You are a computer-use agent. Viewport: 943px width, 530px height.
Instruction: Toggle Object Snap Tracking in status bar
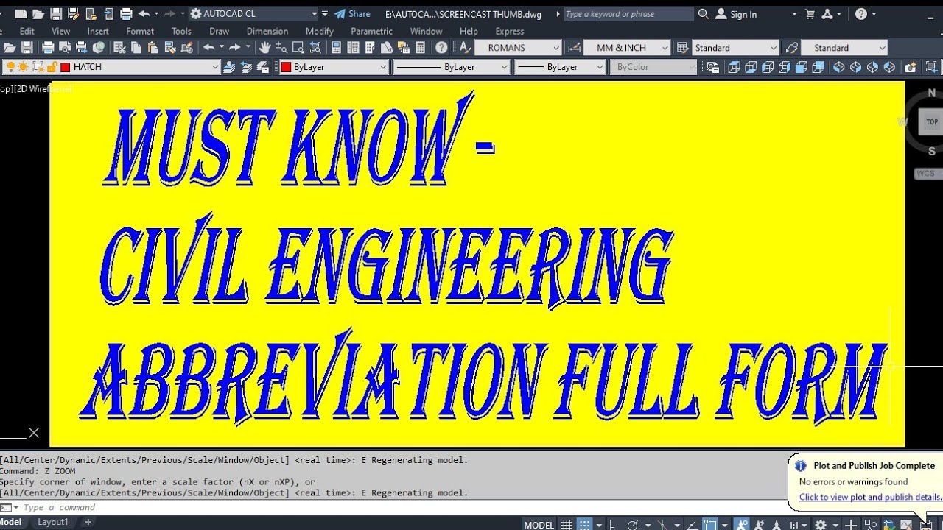pyautogui.click(x=693, y=525)
